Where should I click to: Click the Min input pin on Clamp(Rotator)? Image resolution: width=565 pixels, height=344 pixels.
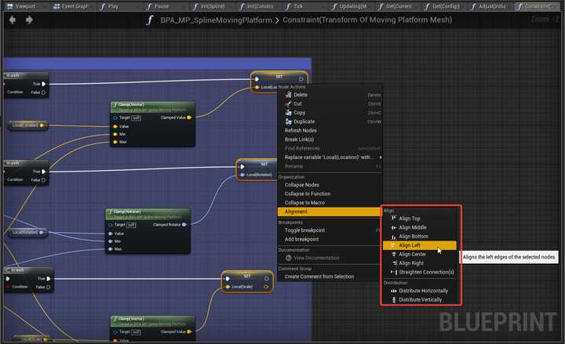111,241
